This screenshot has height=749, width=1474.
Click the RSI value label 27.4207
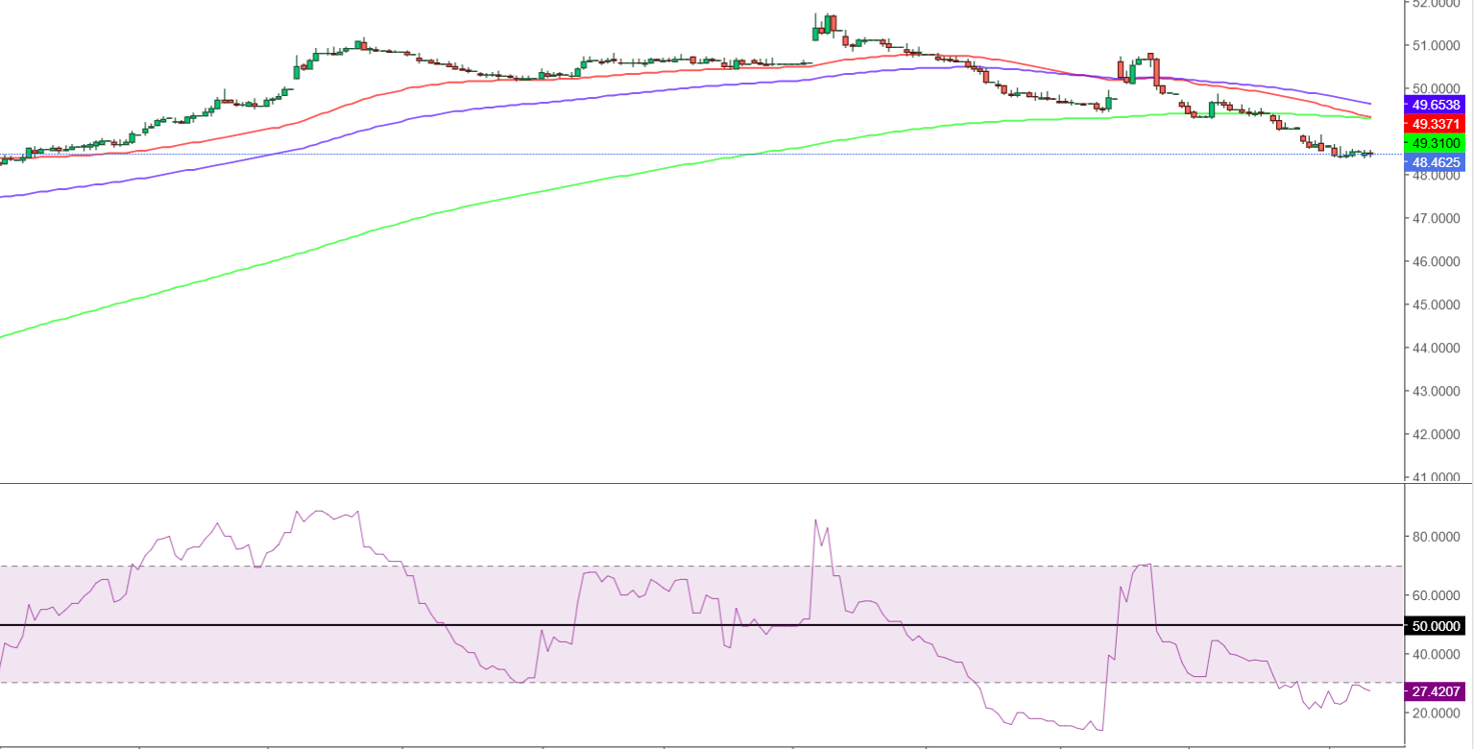click(x=1435, y=691)
